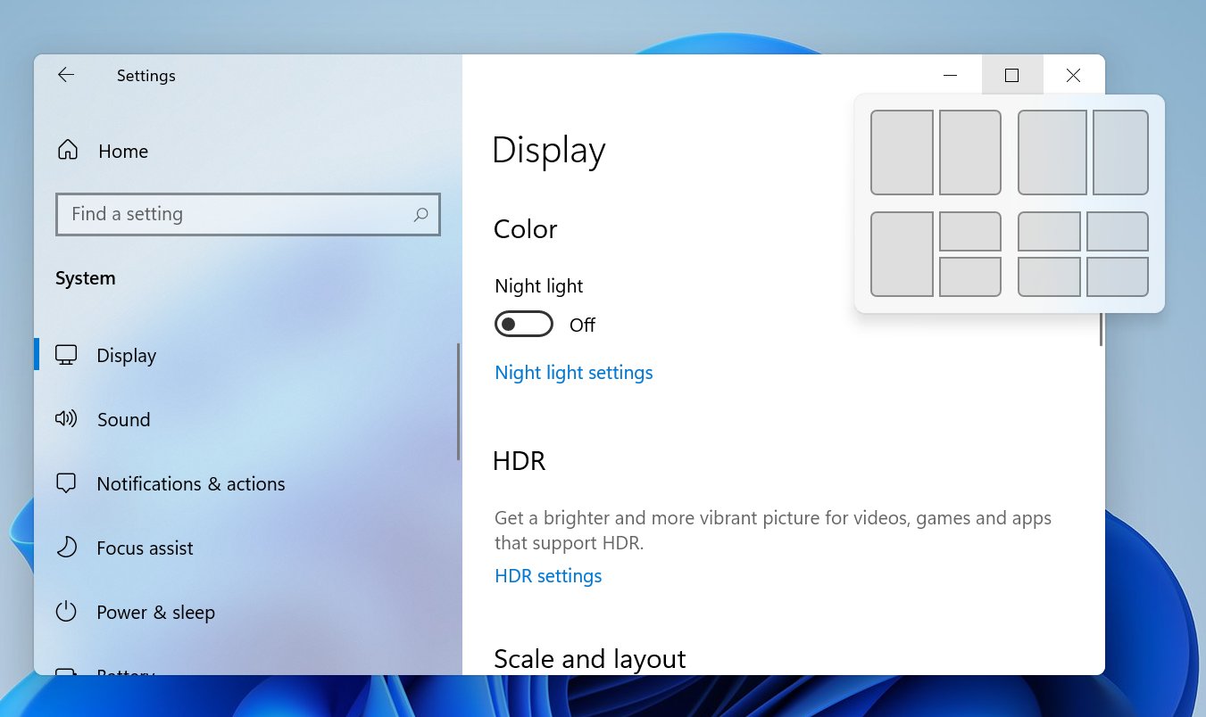This screenshot has width=1206, height=717.
Task: Navigate to the Sound settings page
Action: (x=123, y=418)
